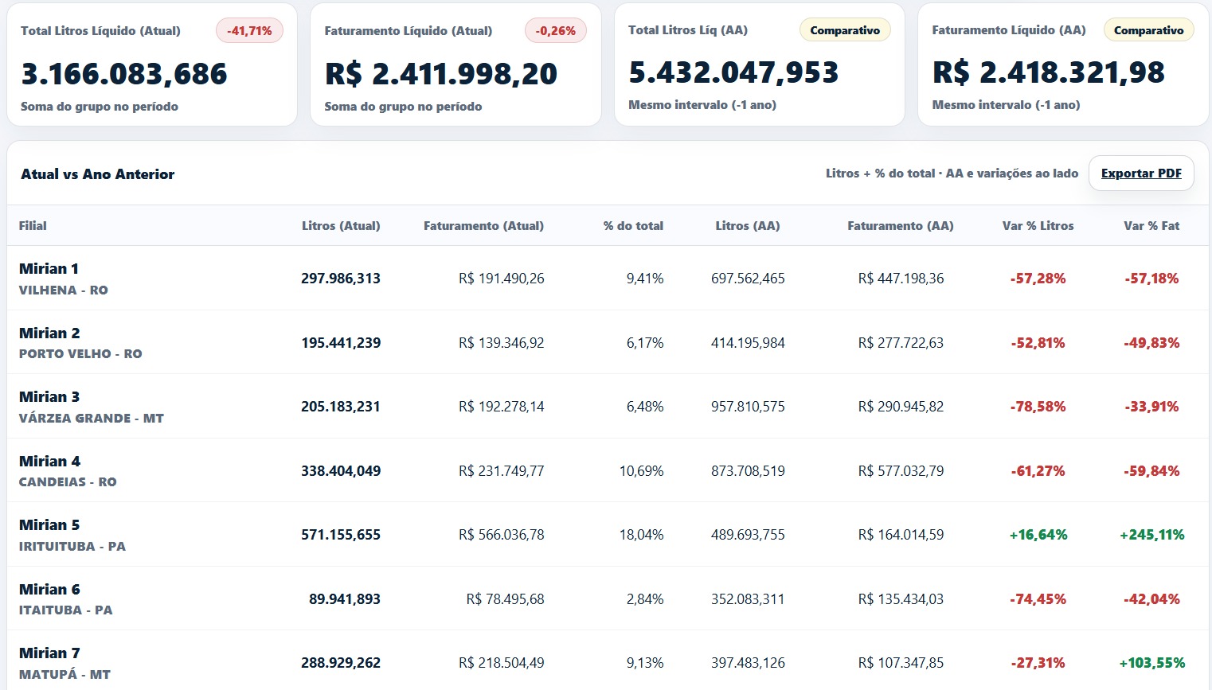Viewport: 1212px width, 690px height.
Task: Click the Faturamento (AA) column header
Action: [901, 225]
